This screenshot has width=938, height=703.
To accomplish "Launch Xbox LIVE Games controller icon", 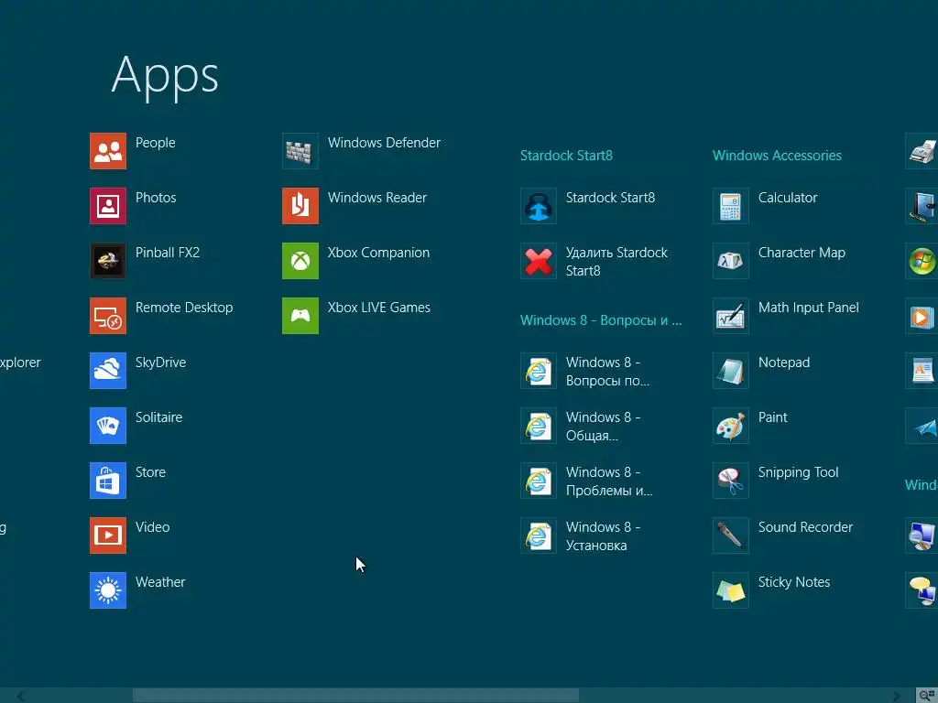I will click(300, 316).
